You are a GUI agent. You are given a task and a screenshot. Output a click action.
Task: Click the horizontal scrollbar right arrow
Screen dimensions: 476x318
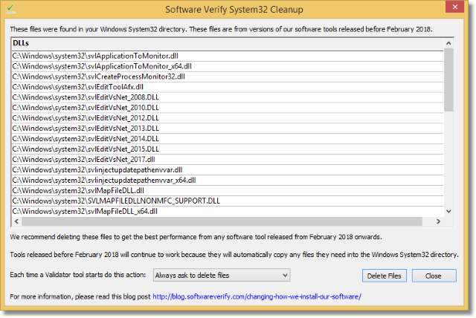point(438,221)
